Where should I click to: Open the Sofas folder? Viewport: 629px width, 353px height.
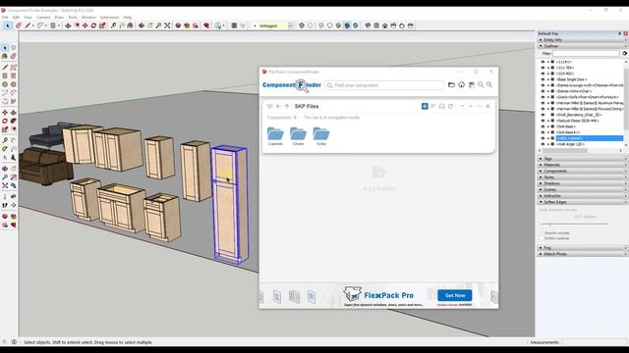(x=321, y=135)
